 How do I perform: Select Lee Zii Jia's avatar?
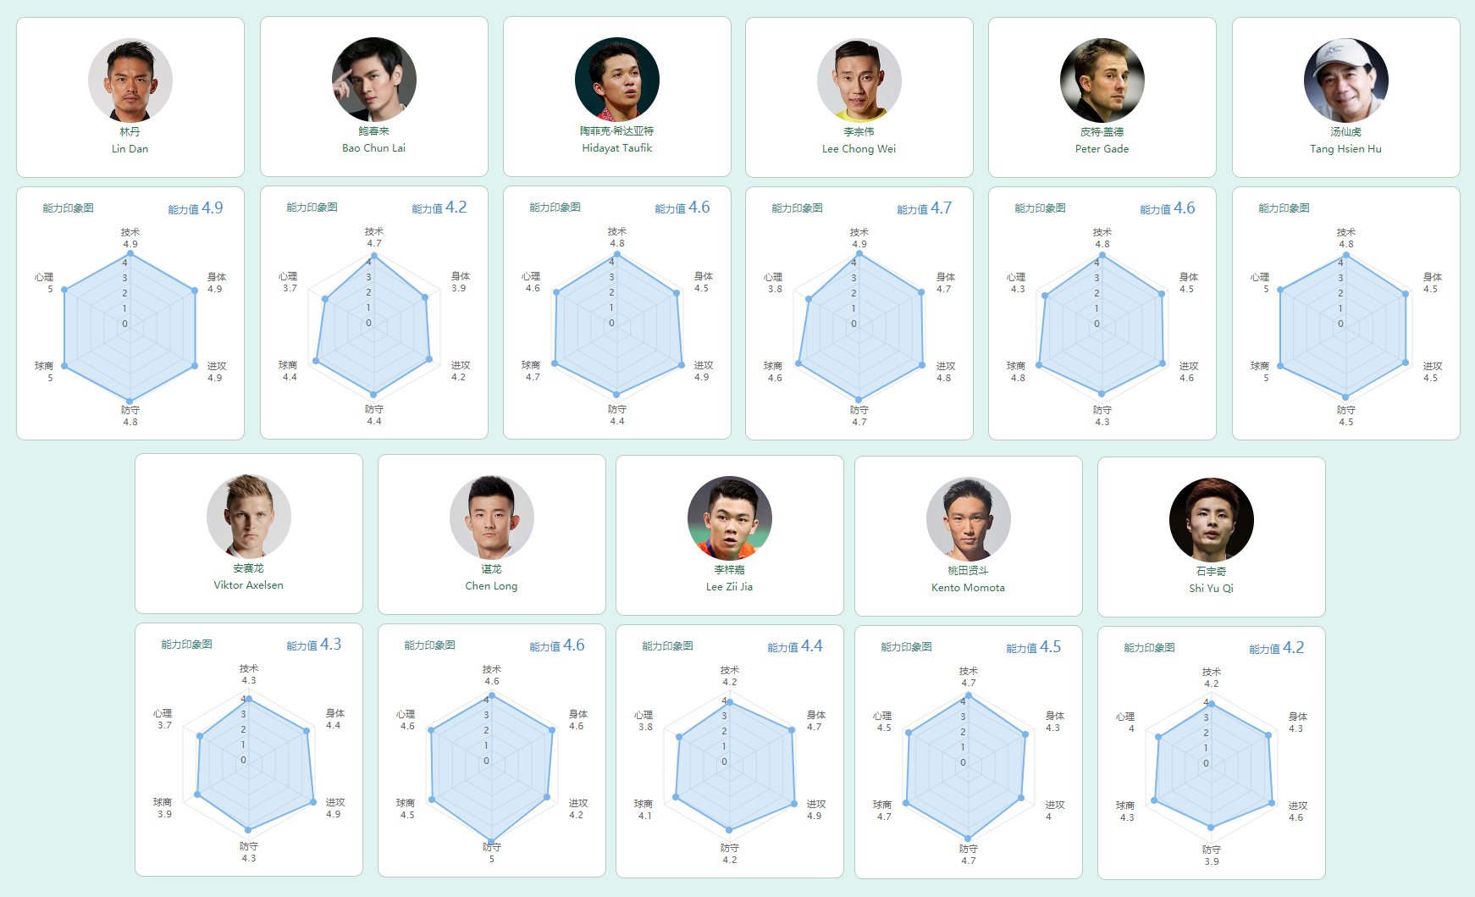point(730,518)
